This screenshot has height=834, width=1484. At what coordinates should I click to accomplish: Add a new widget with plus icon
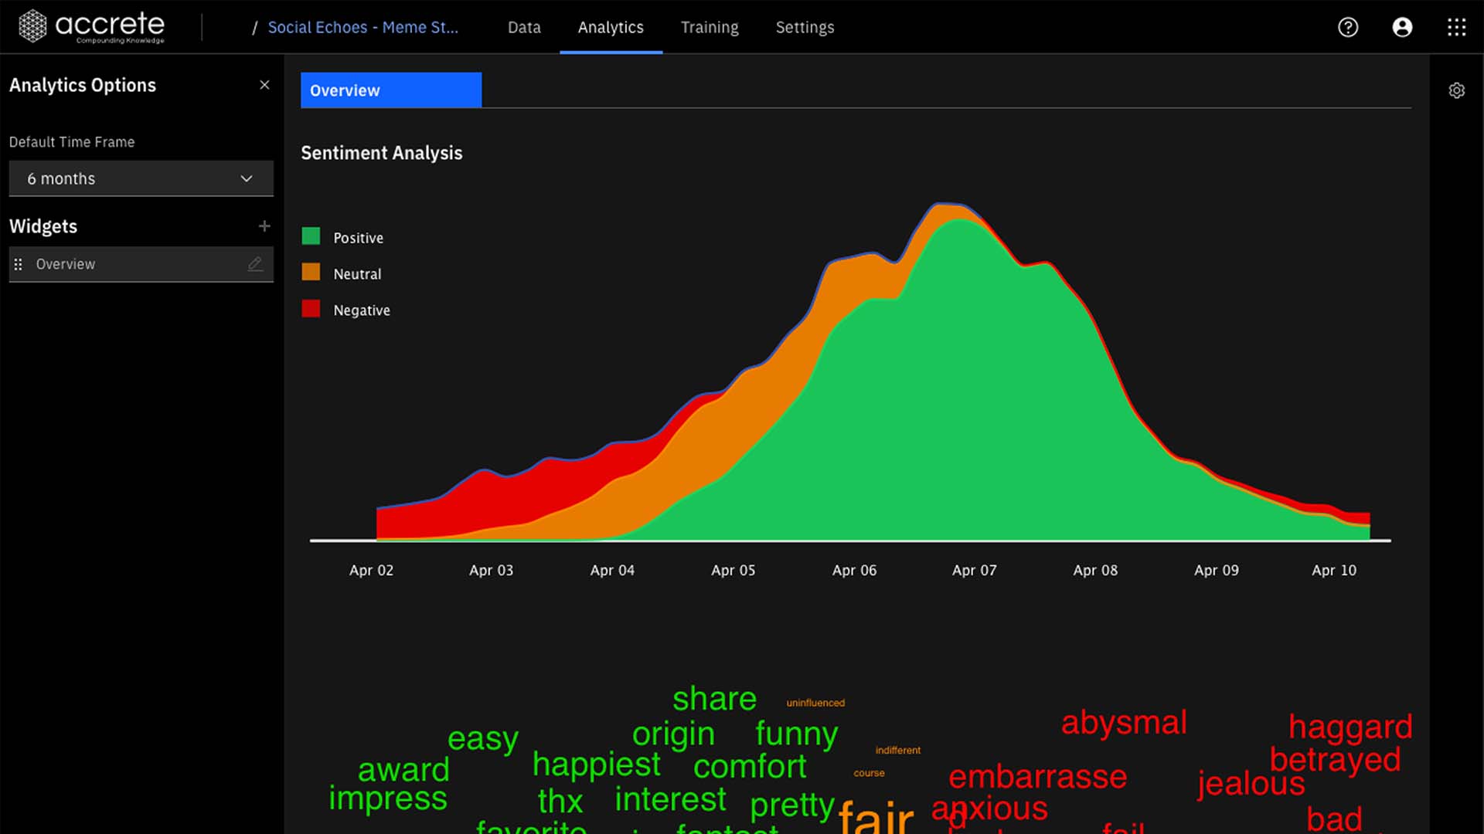(264, 226)
